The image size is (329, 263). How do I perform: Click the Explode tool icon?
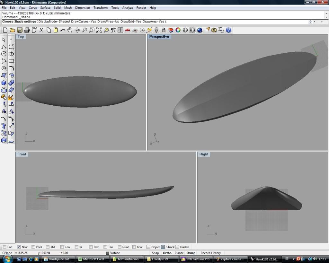coord(11,97)
